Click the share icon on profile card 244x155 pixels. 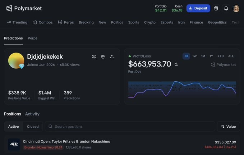click(x=112, y=56)
